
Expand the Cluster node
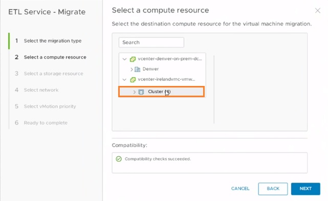(134, 92)
